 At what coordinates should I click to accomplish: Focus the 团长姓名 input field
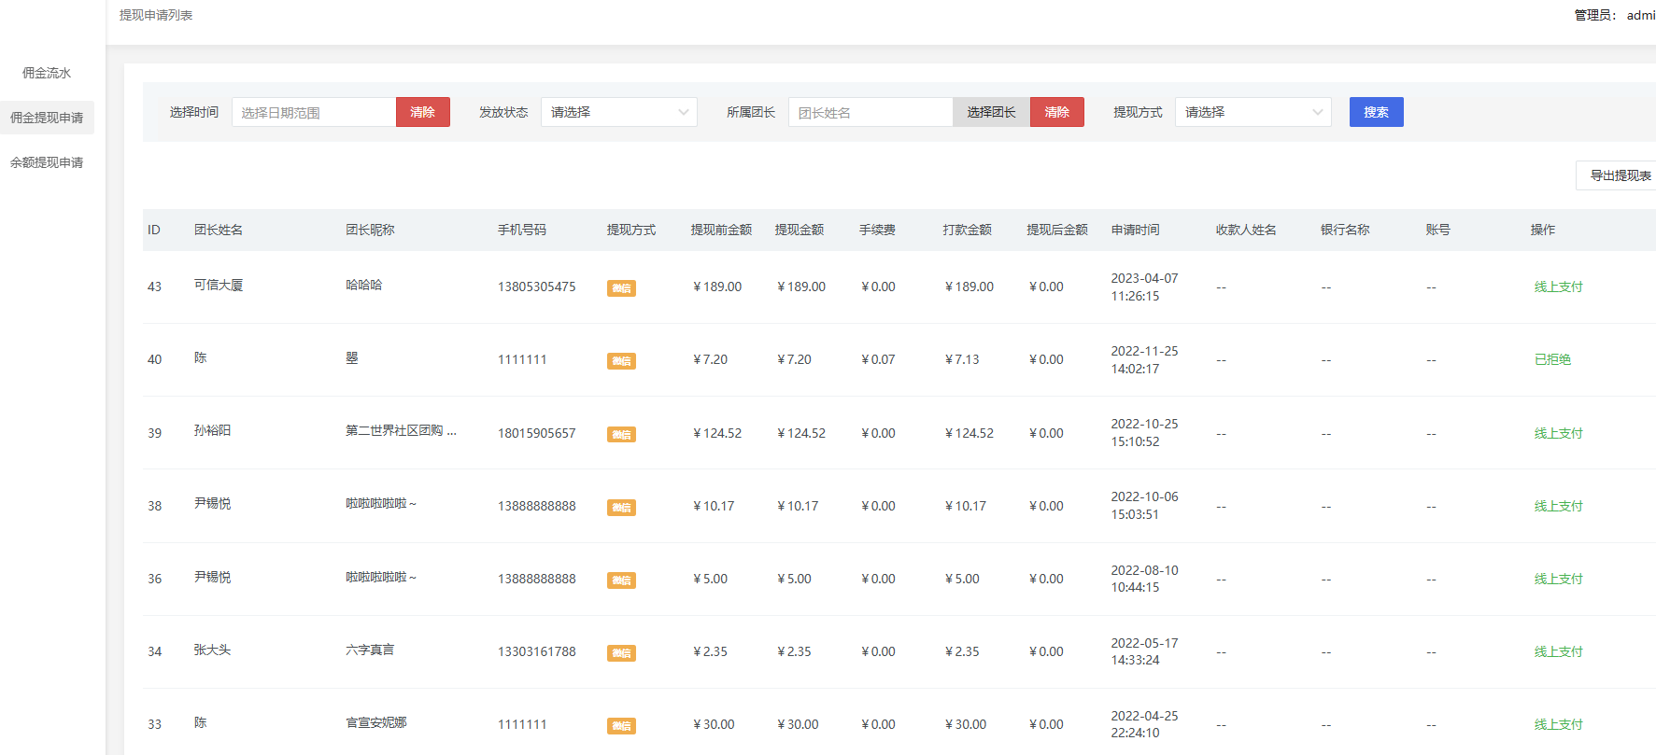[x=870, y=112]
